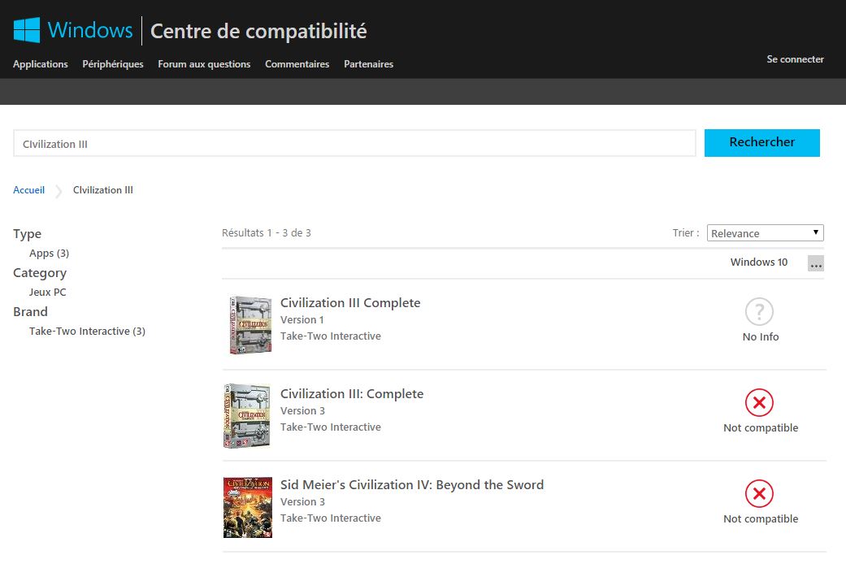Viewport: 846px width, 568px height.
Task: Open the Civilization III: Complete result link
Action: (352, 393)
